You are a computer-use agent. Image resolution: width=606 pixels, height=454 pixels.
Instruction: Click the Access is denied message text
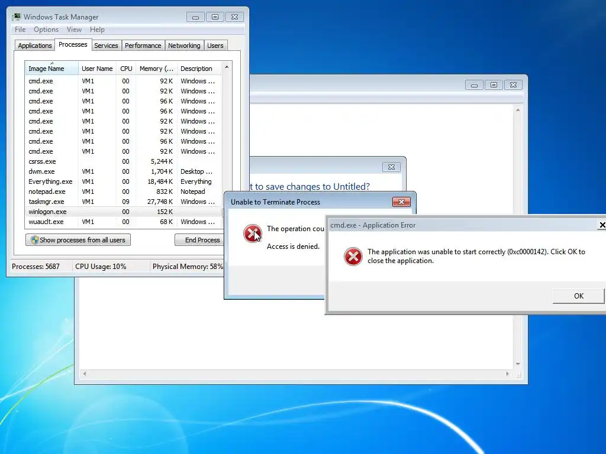(x=293, y=247)
